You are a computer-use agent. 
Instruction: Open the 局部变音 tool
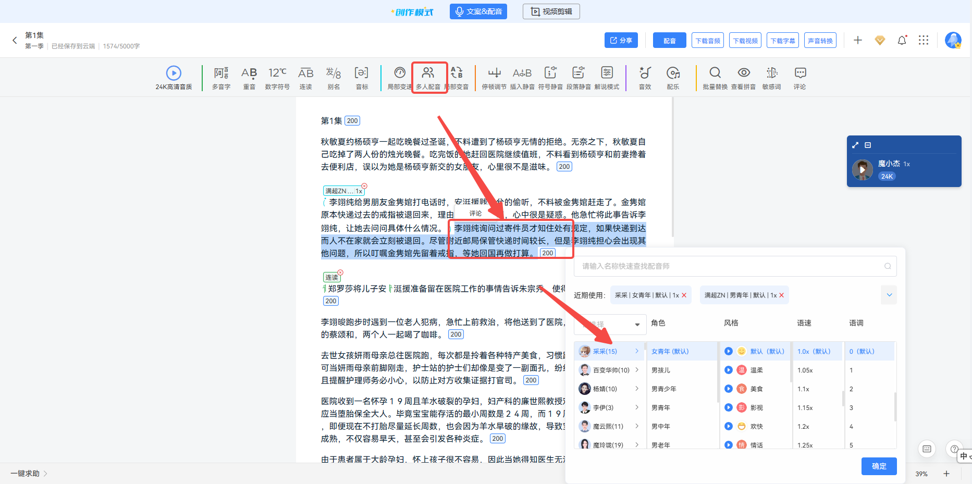[x=457, y=78]
